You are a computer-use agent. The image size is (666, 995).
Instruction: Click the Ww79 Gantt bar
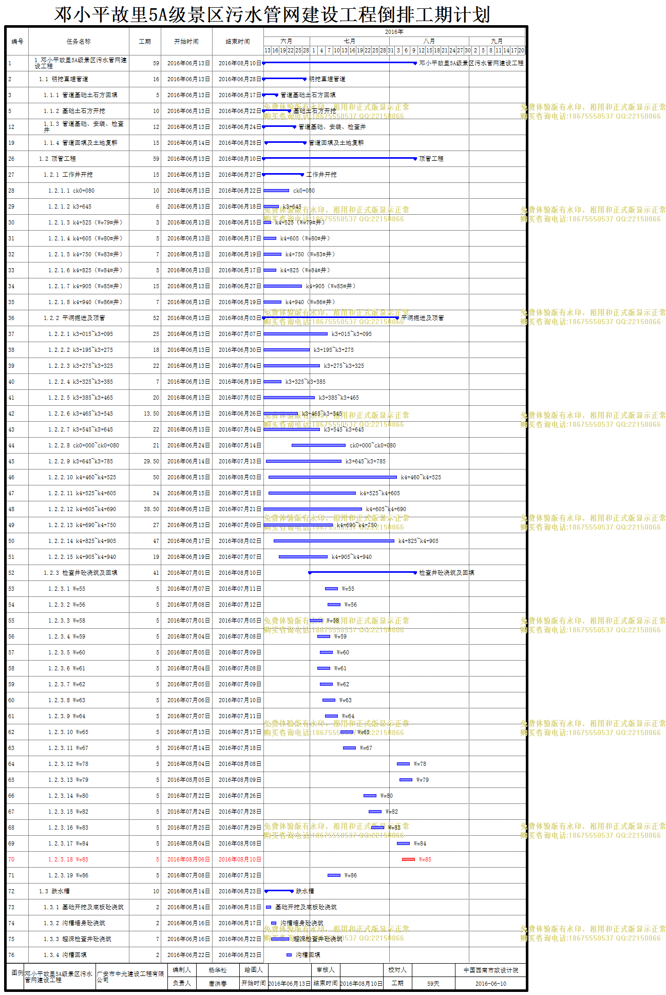(x=406, y=780)
